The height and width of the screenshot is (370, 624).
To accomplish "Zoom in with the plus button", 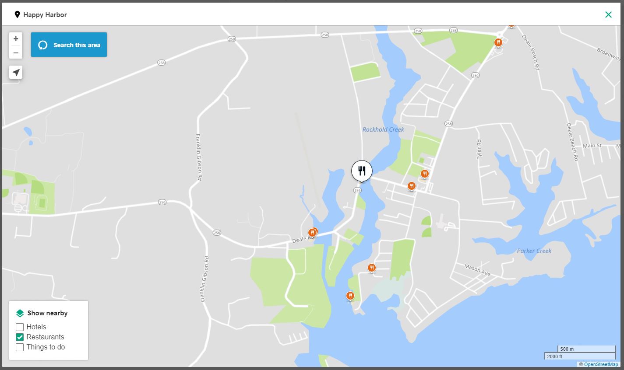I will click(x=16, y=38).
